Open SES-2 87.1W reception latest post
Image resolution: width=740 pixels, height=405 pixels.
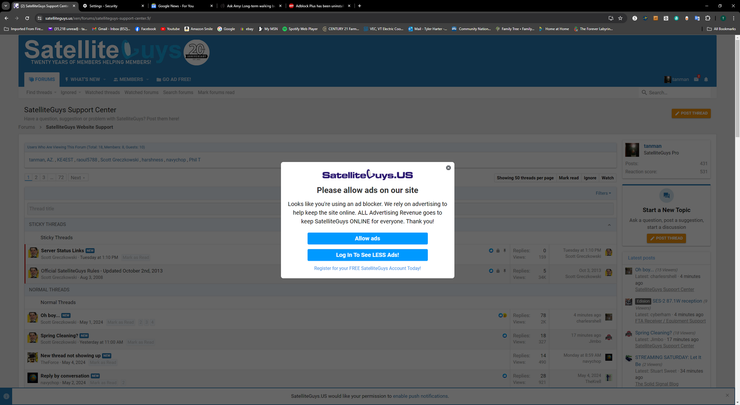tap(677, 301)
